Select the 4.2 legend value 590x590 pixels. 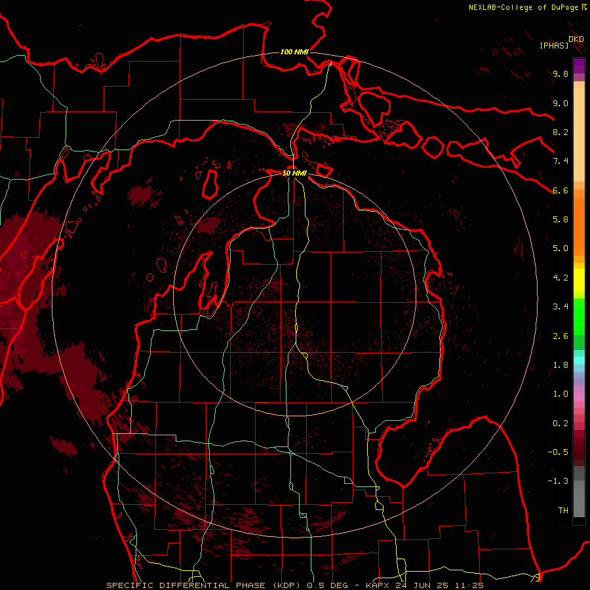[x=560, y=278]
